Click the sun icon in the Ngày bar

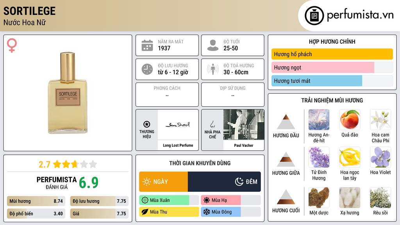click(x=147, y=182)
